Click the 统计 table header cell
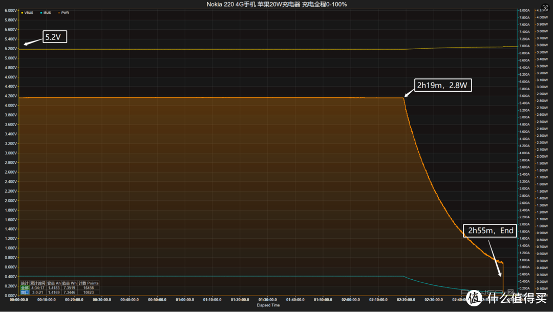The image size is (553, 312). click(x=25, y=283)
